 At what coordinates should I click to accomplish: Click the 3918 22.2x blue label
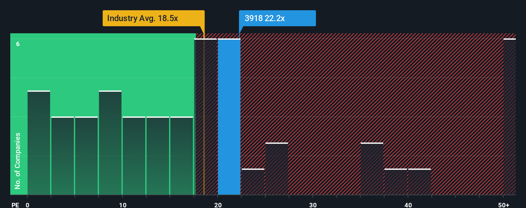point(277,18)
